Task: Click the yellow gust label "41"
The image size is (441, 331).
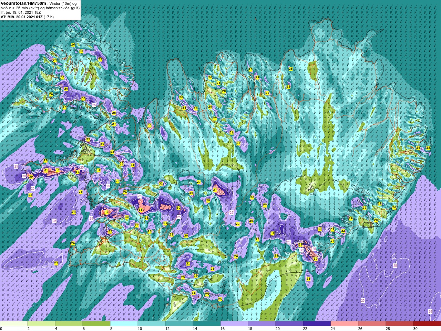Action: click(46, 171)
